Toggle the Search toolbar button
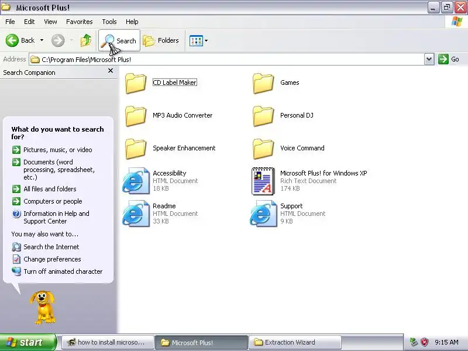 coord(119,40)
